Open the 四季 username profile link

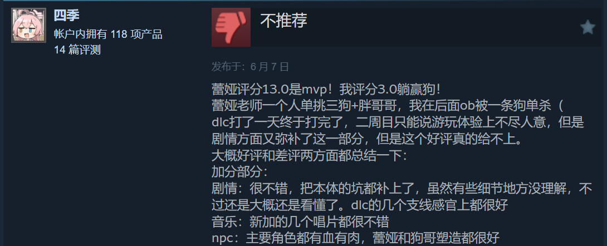point(67,16)
